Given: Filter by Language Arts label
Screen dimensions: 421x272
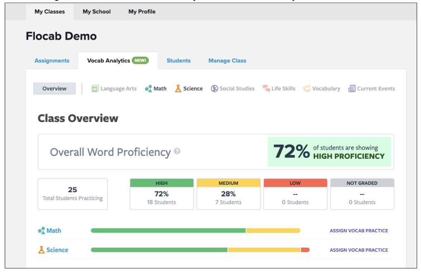Looking at the screenshot, I should pyautogui.click(x=118, y=88).
